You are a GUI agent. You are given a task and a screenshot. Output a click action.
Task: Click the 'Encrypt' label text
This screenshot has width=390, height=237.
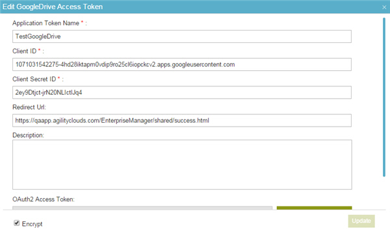click(32, 224)
